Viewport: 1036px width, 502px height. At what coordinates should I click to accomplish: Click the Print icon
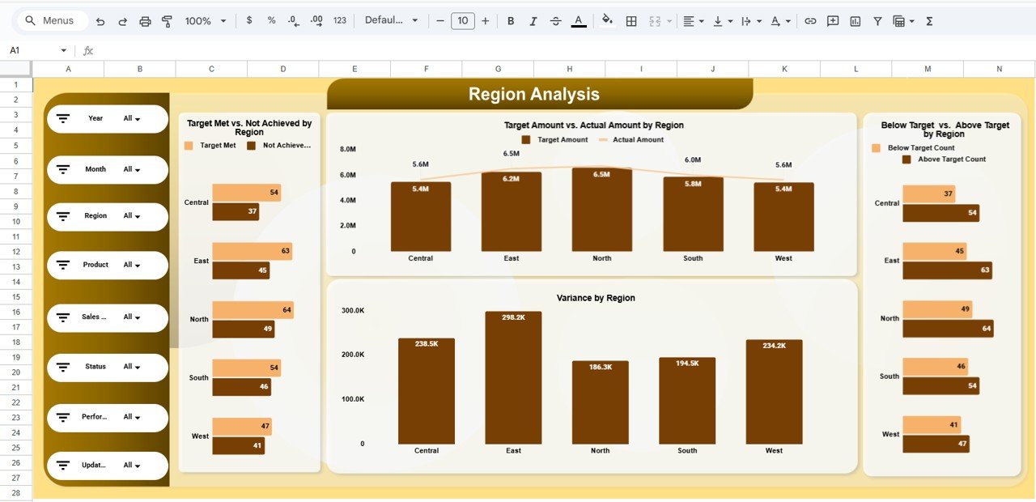[x=145, y=20]
